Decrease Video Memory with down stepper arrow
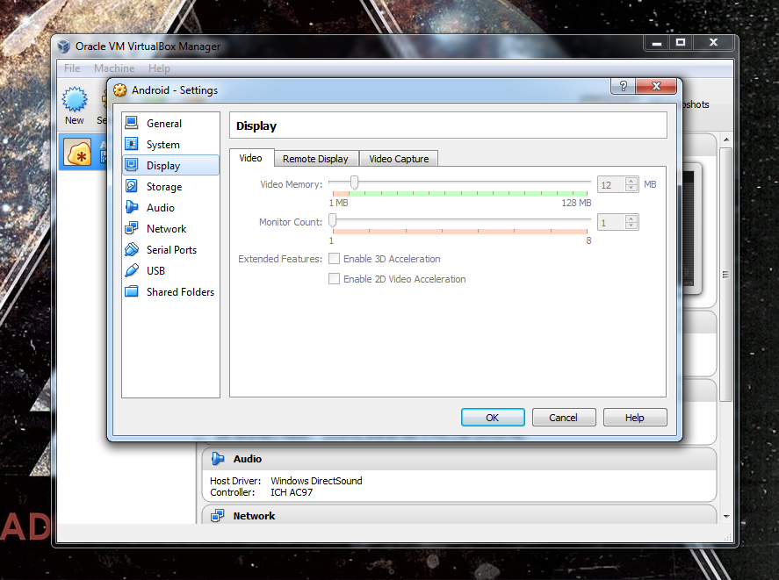The height and width of the screenshot is (580, 779). [x=631, y=188]
